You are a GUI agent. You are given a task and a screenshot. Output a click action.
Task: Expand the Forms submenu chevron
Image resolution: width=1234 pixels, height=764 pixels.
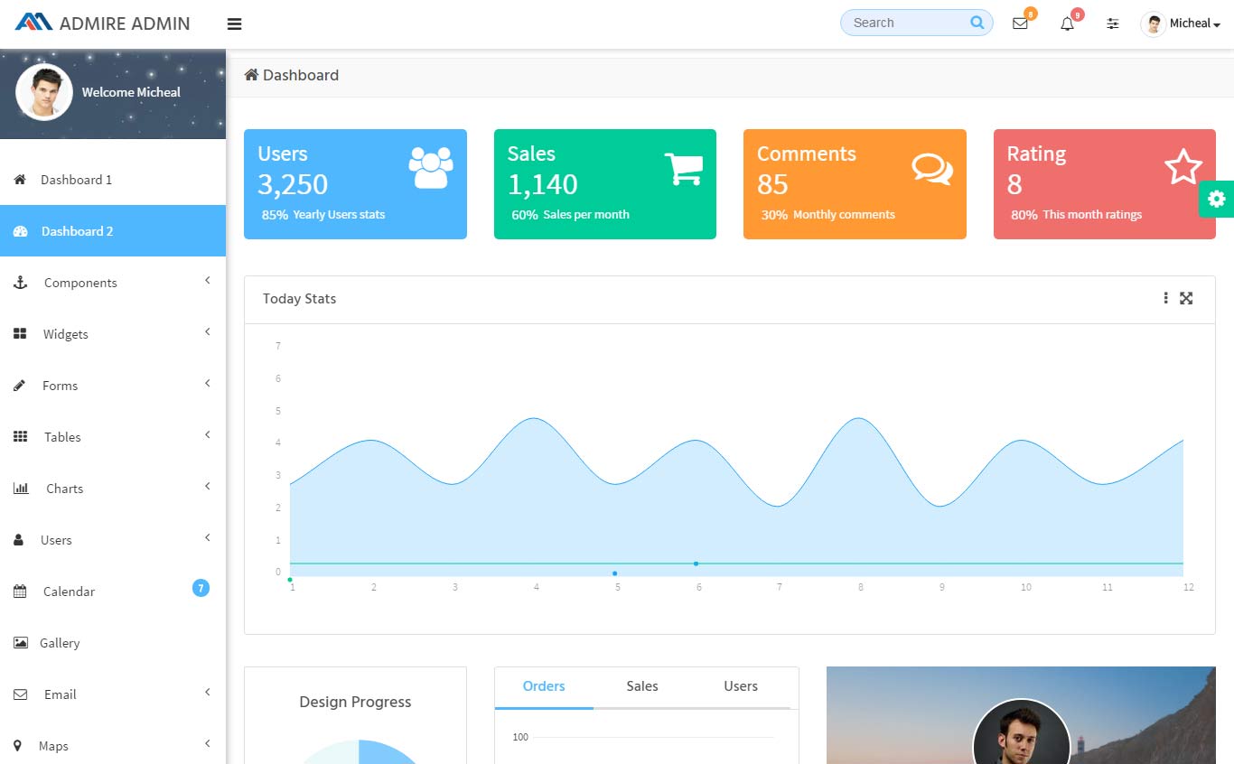(207, 384)
